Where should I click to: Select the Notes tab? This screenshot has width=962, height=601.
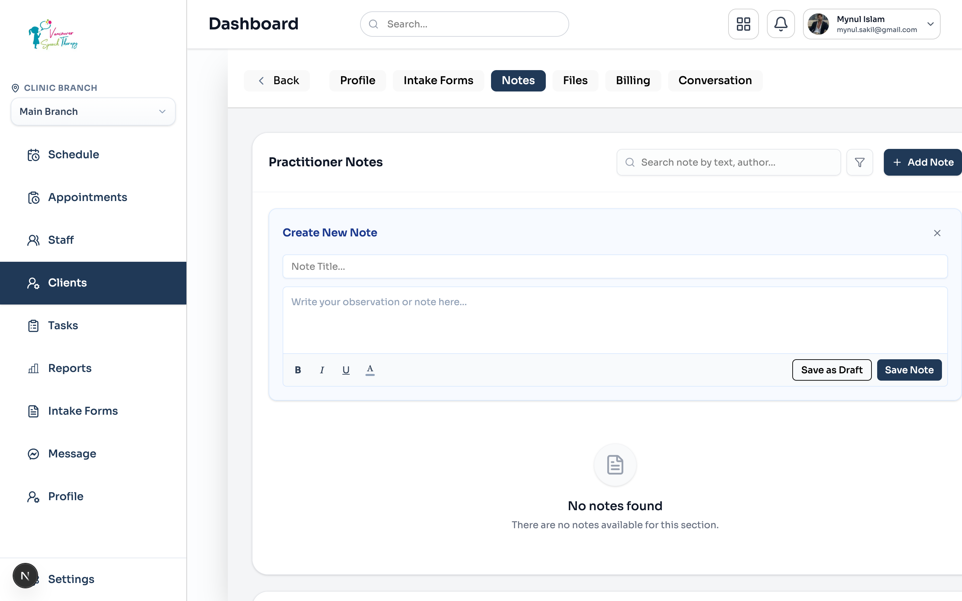(x=518, y=81)
